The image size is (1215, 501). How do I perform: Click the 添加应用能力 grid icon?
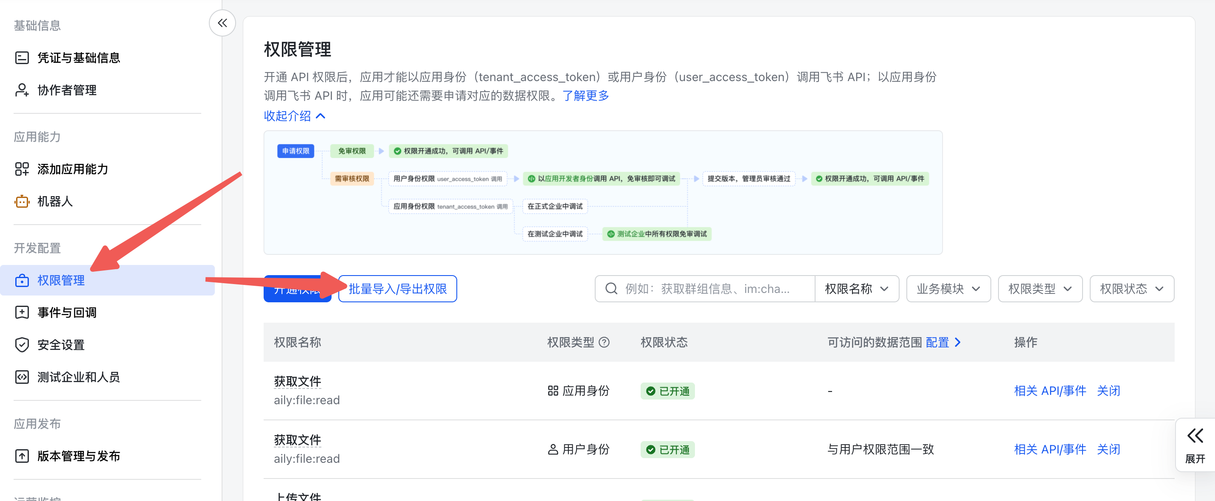tap(22, 169)
